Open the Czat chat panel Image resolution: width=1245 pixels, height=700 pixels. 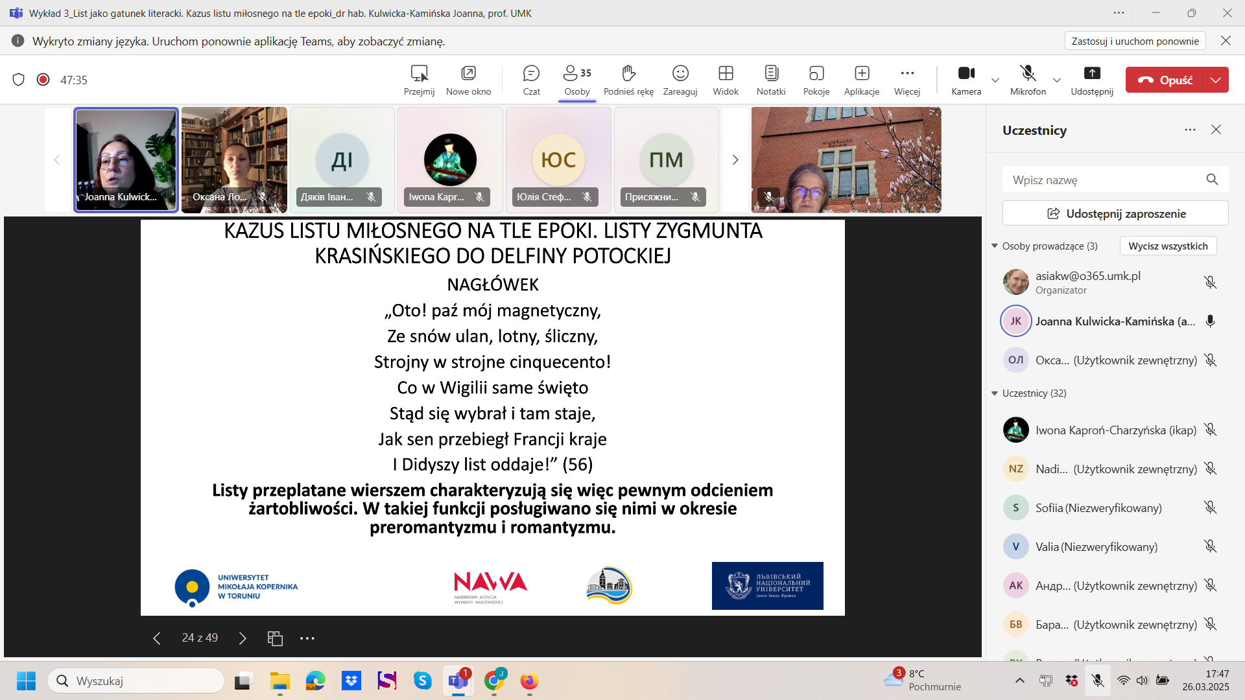(x=531, y=80)
